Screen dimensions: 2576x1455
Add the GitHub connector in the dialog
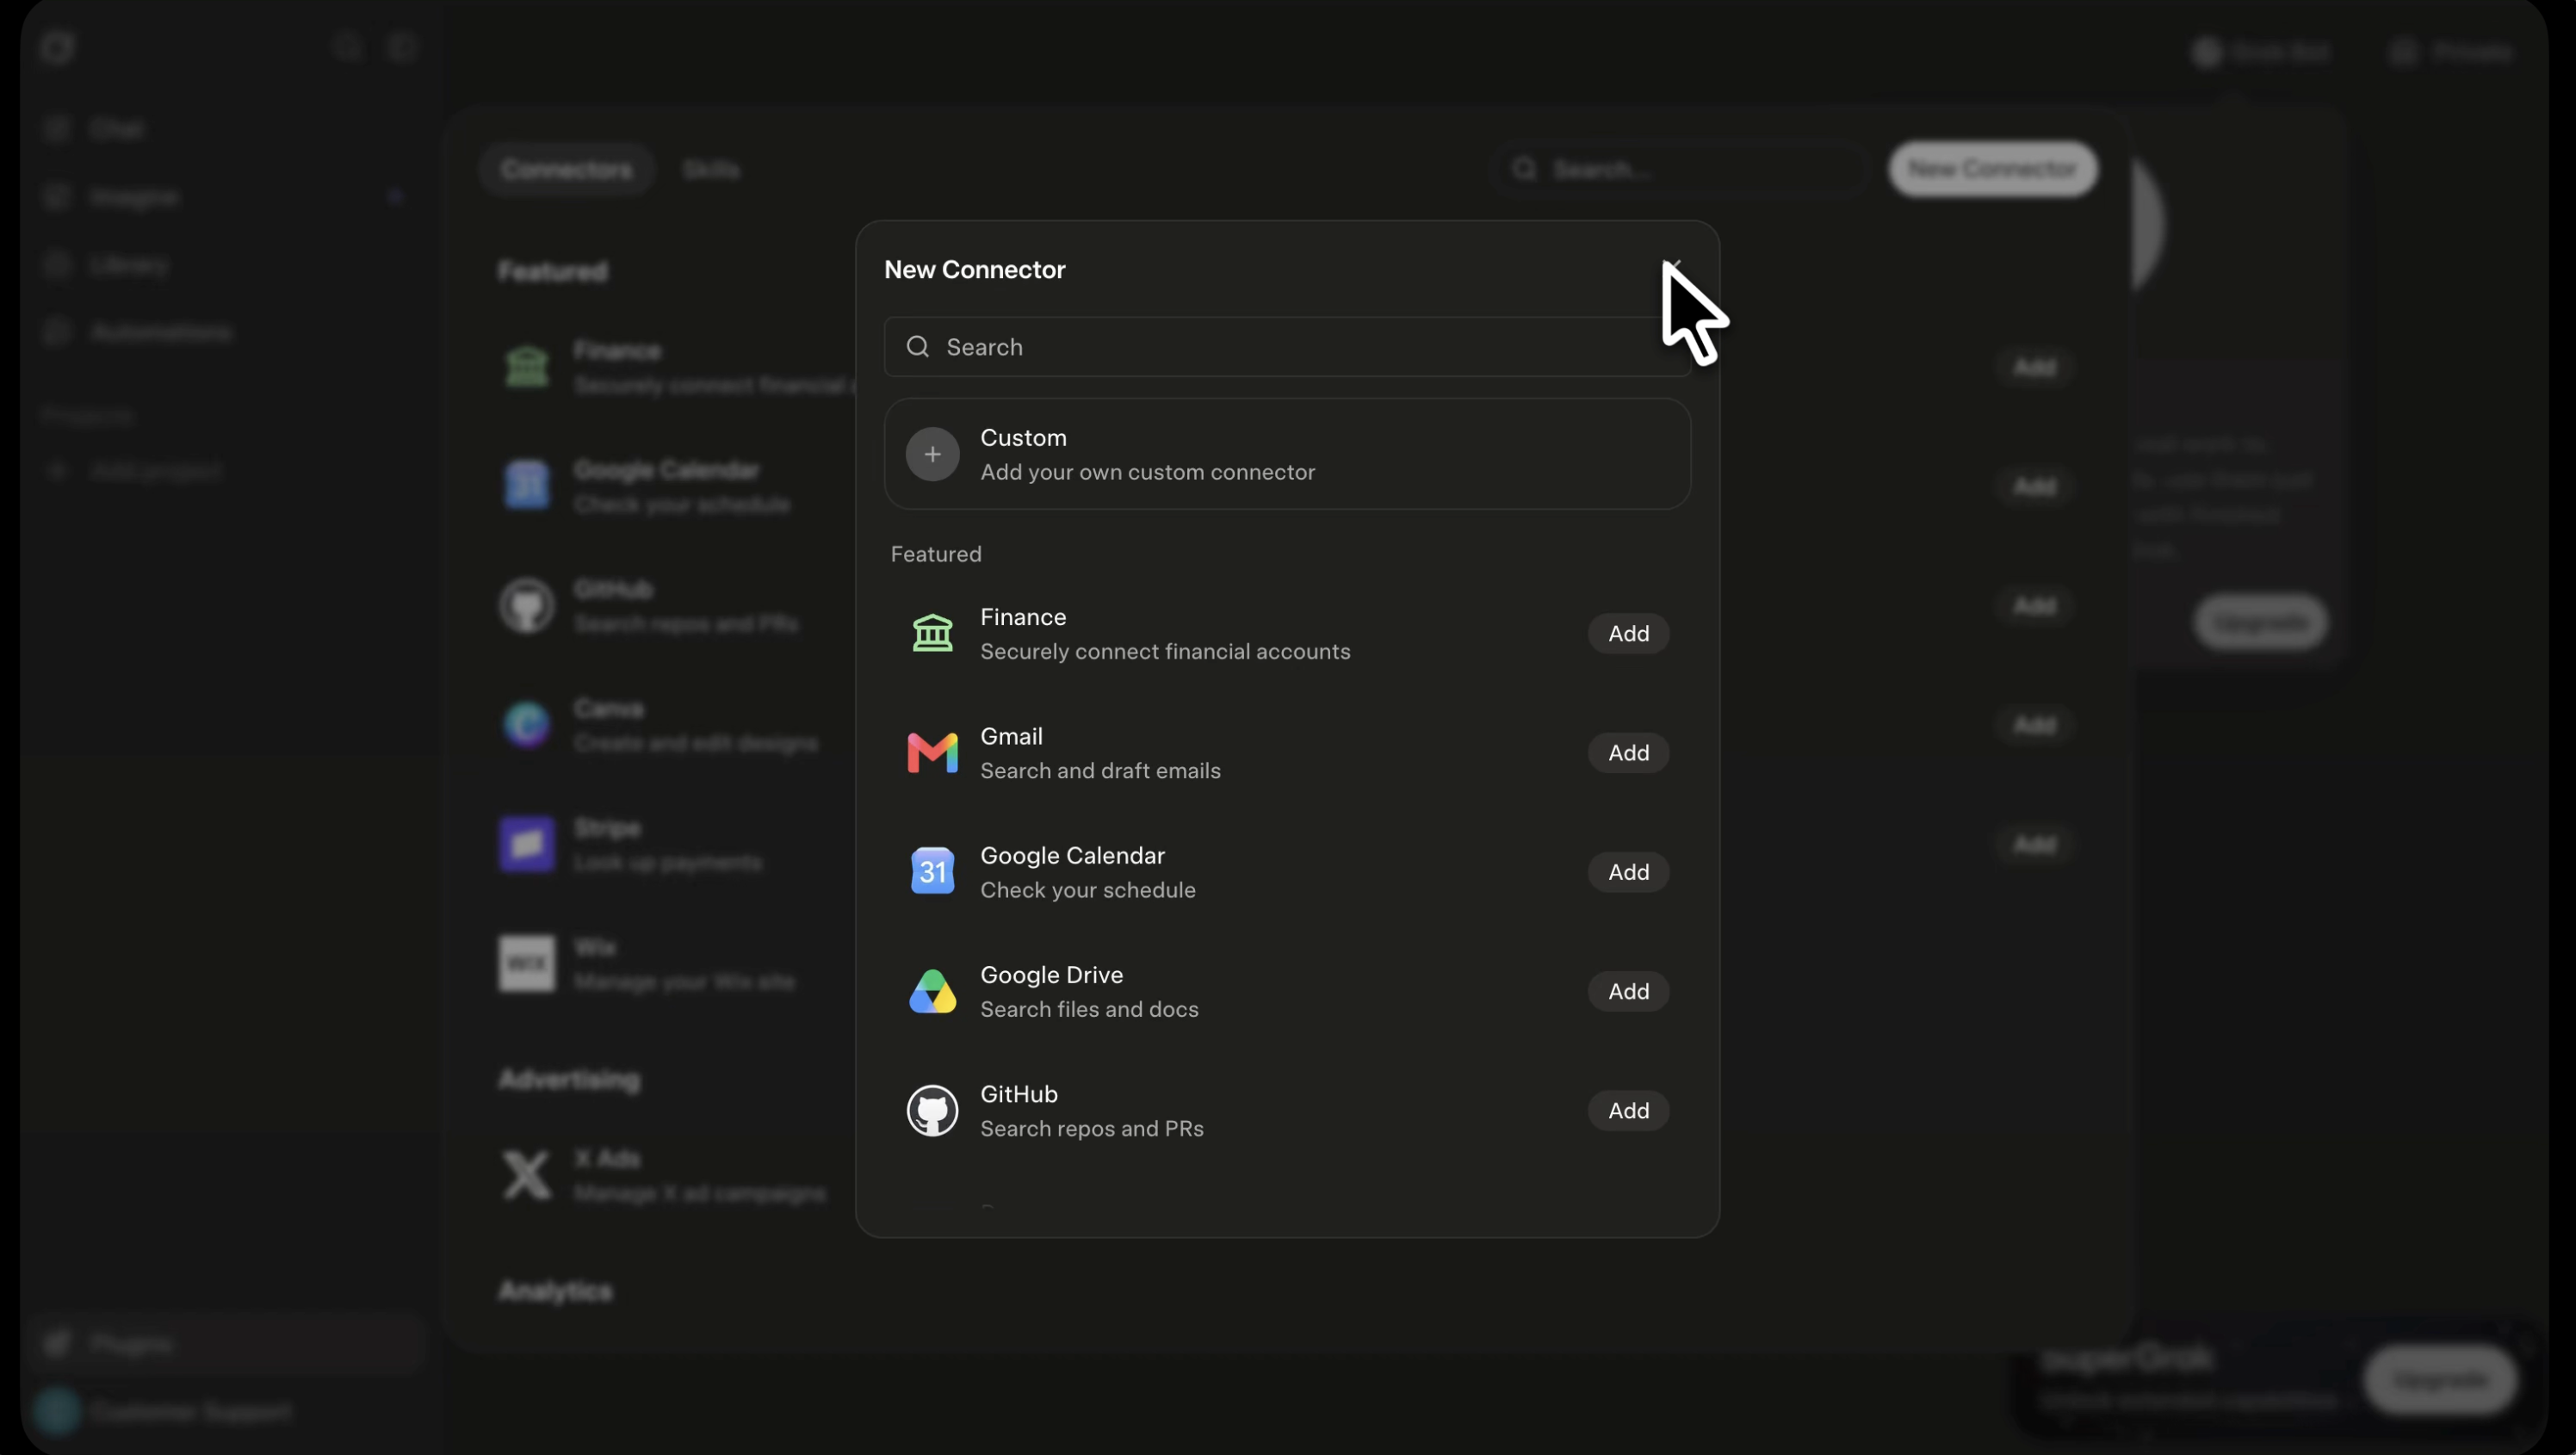click(x=1628, y=1110)
